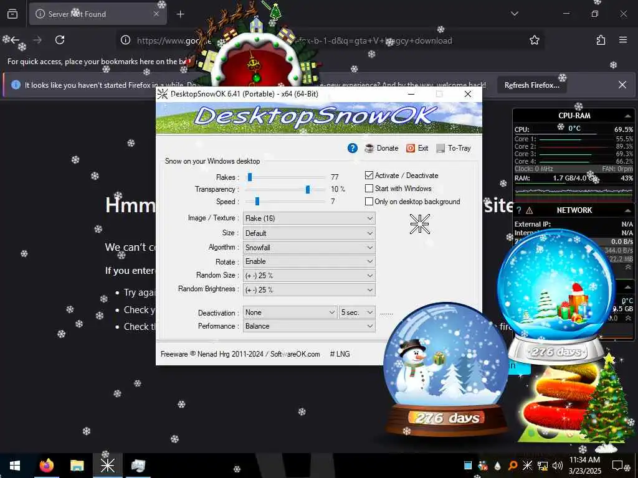Click the warning triangle in NETWORK gadget
638x478 pixels.
coord(530,210)
